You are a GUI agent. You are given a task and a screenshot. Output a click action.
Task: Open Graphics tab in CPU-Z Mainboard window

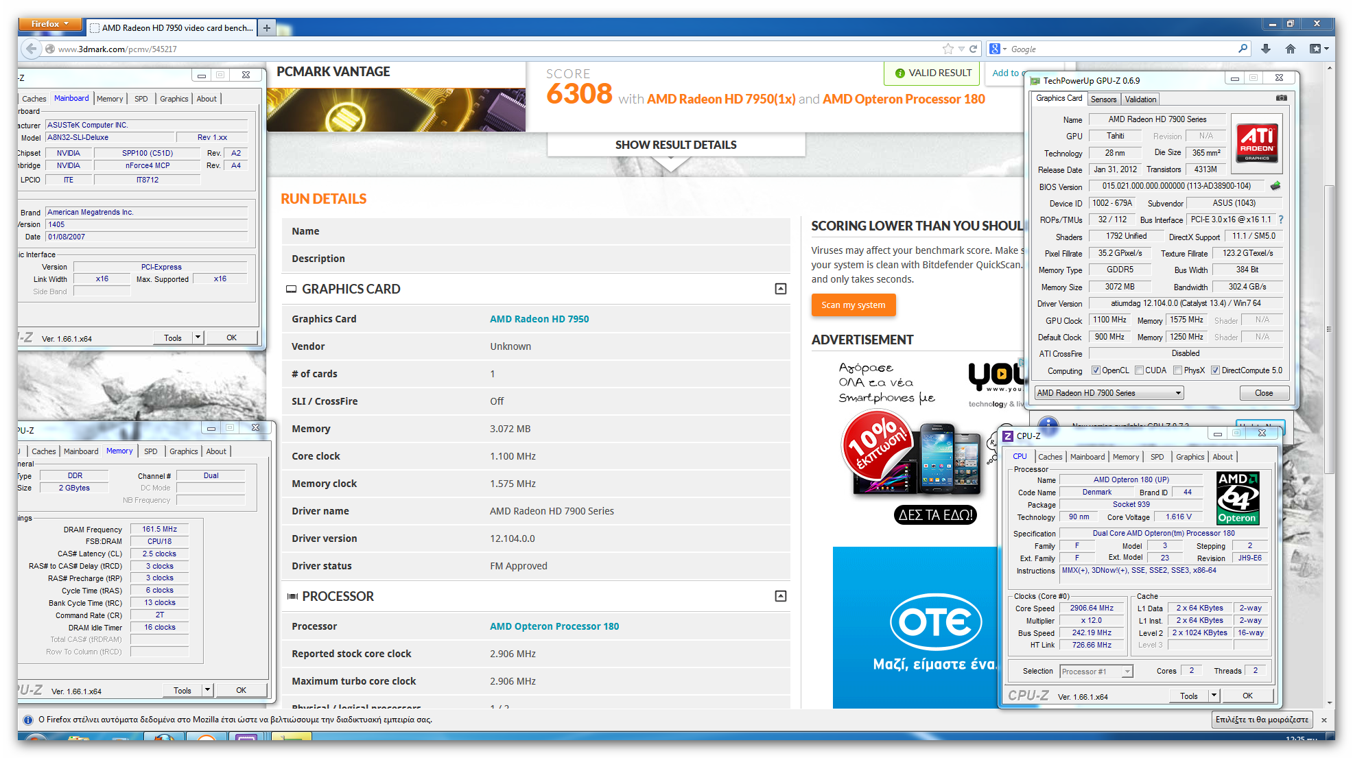174,99
